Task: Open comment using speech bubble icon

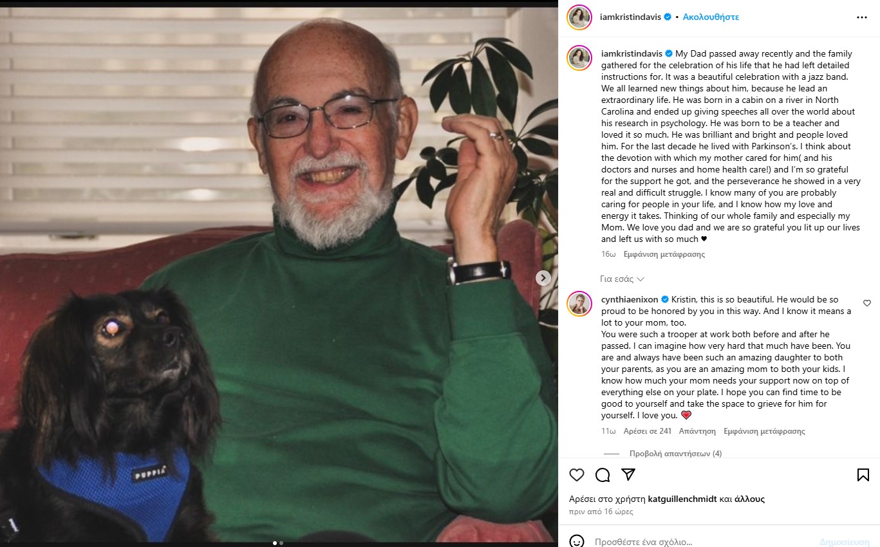Action: (603, 475)
